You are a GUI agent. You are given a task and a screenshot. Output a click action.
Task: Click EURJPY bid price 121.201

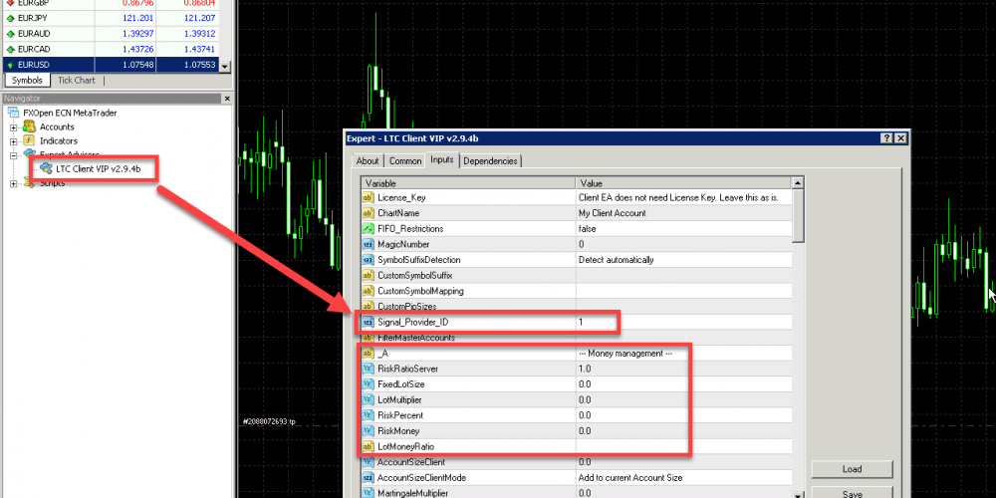tap(137, 18)
